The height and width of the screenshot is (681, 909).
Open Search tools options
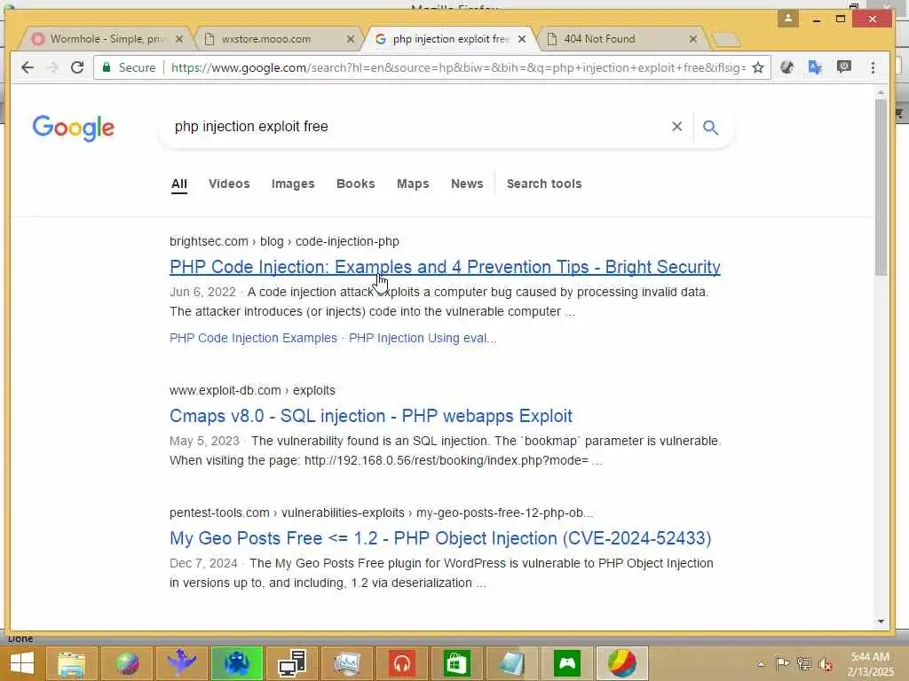544,184
